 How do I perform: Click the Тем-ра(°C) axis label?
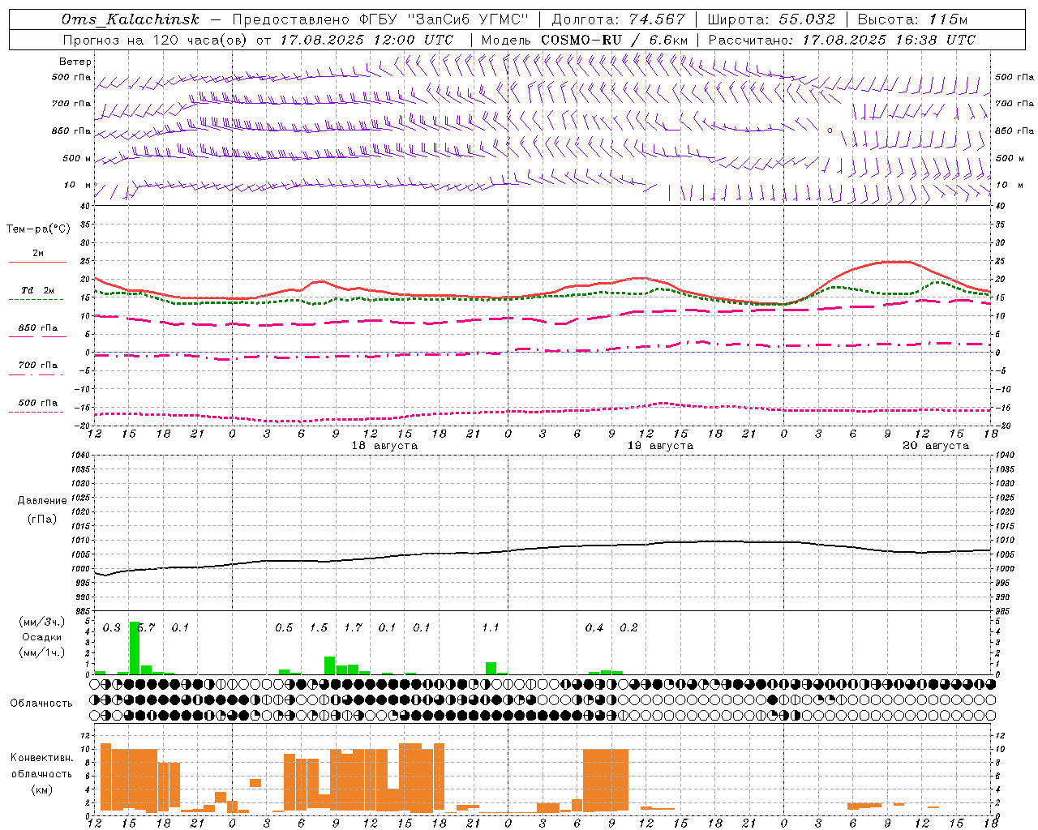point(38,229)
